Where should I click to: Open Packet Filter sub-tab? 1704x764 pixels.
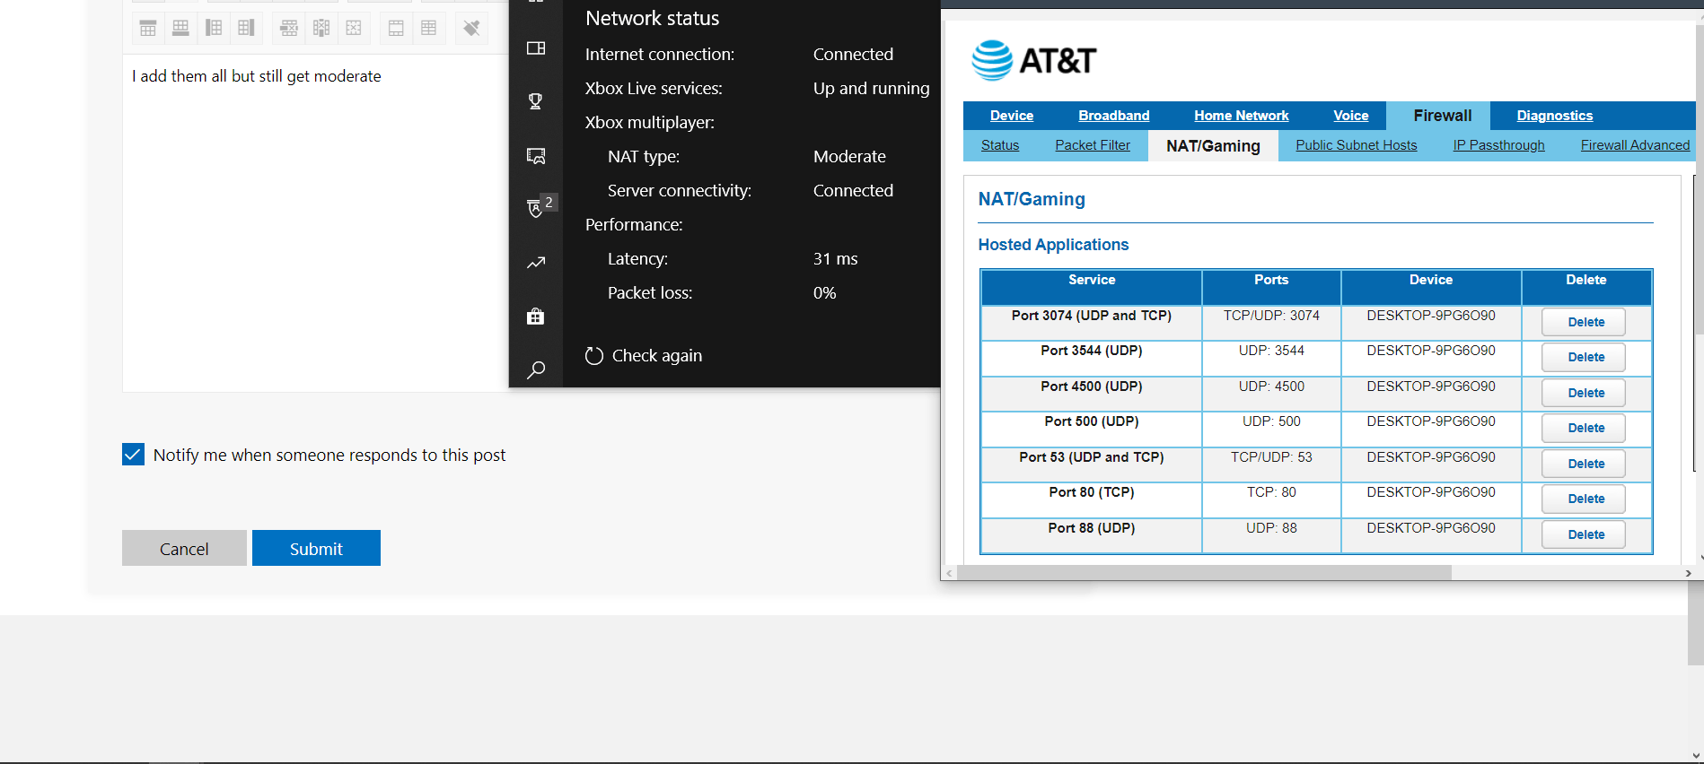point(1093,145)
